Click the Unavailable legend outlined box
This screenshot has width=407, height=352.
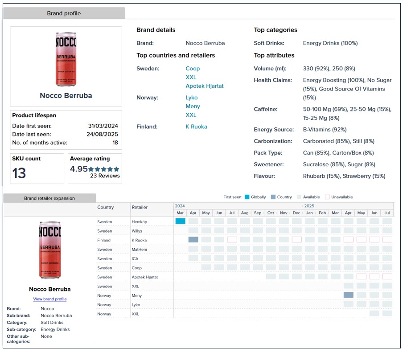coord(327,197)
